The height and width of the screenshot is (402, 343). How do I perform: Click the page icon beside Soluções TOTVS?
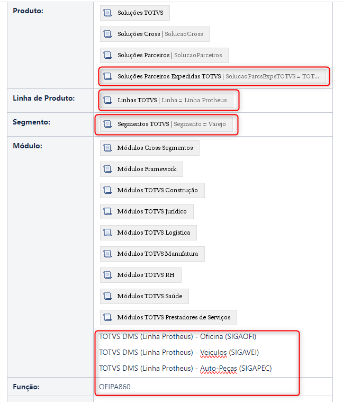pyautogui.click(x=108, y=13)
